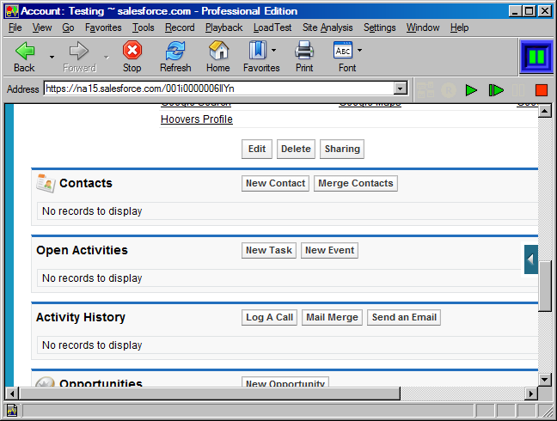Screen dimensions: 557x421
Task: Open the Back history dropdown arrow
Action: [52, 57]
